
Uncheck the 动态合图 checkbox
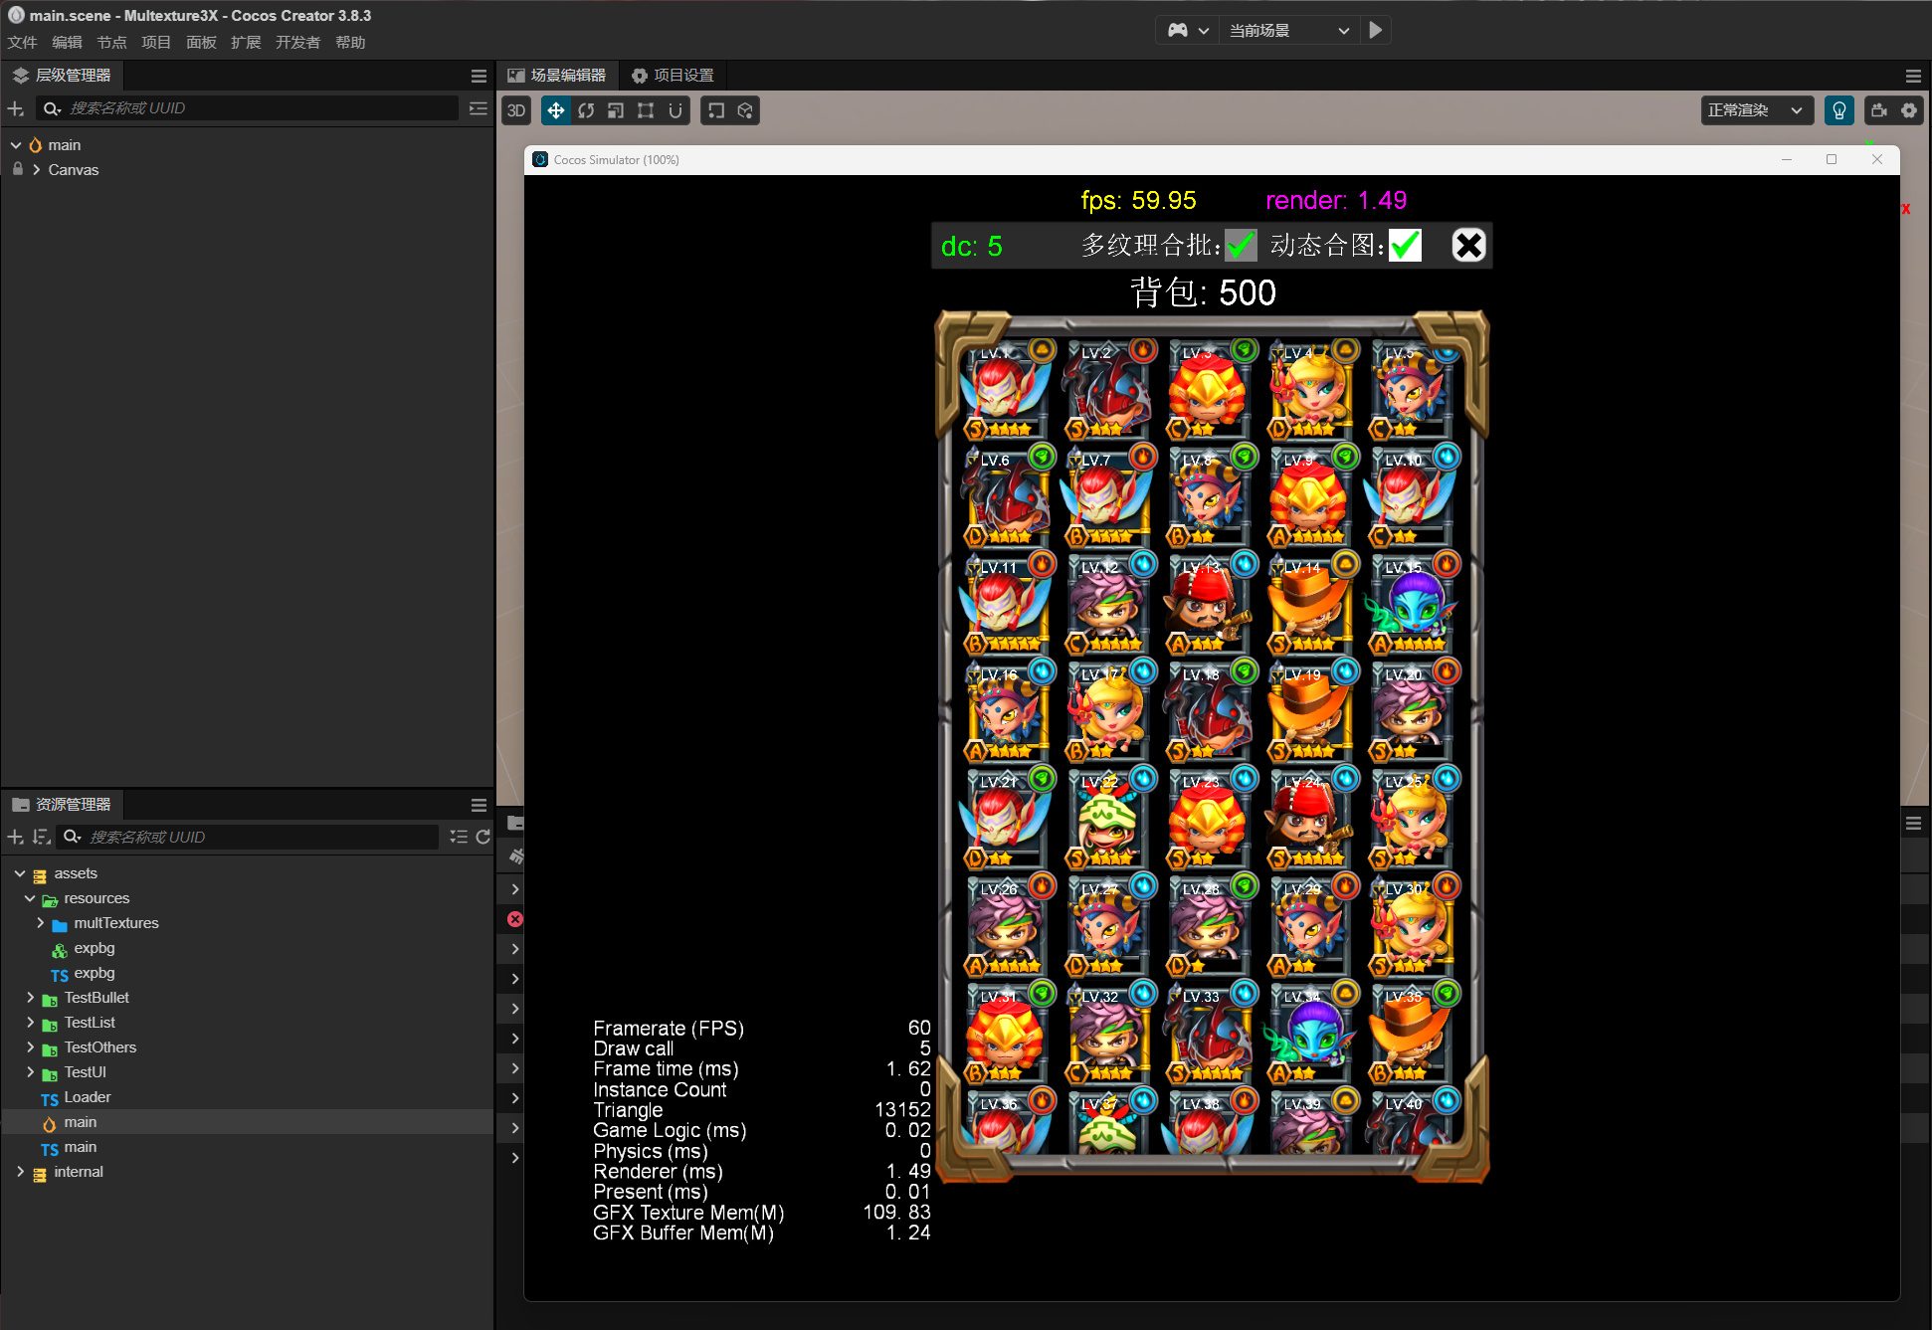pyautogui.click(x=1405, y=245)
